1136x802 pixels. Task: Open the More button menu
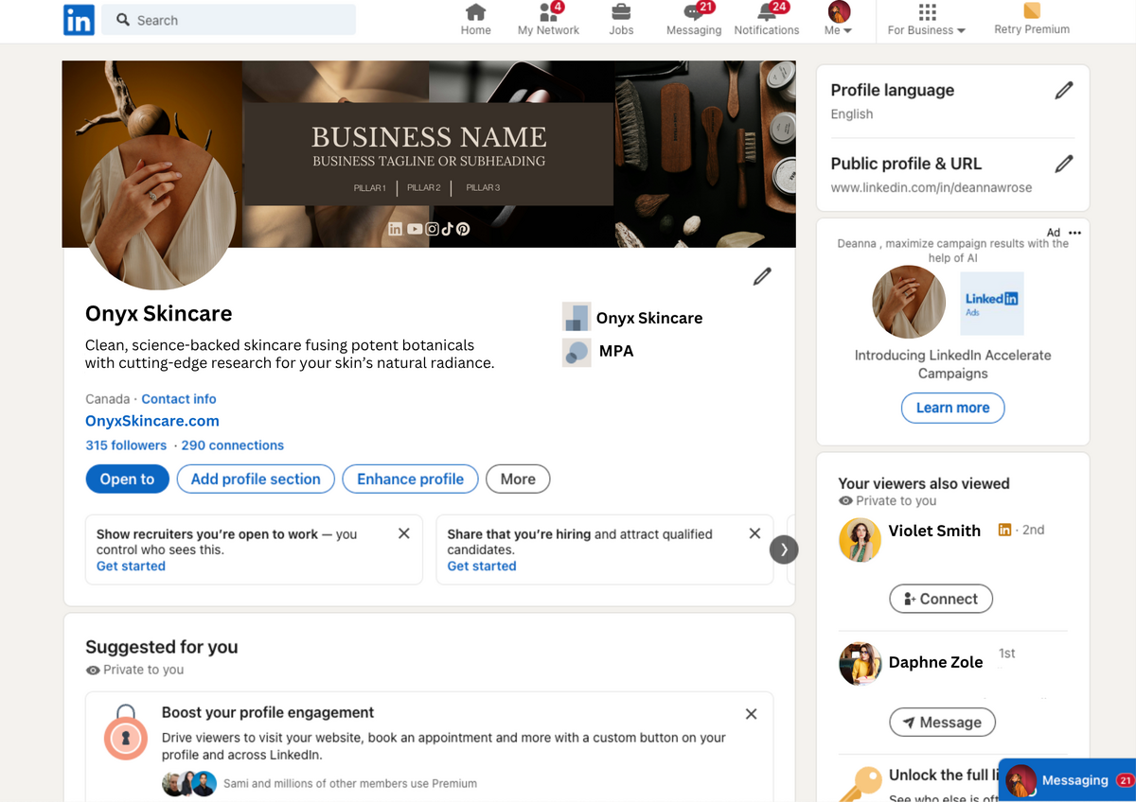point(518,479)
